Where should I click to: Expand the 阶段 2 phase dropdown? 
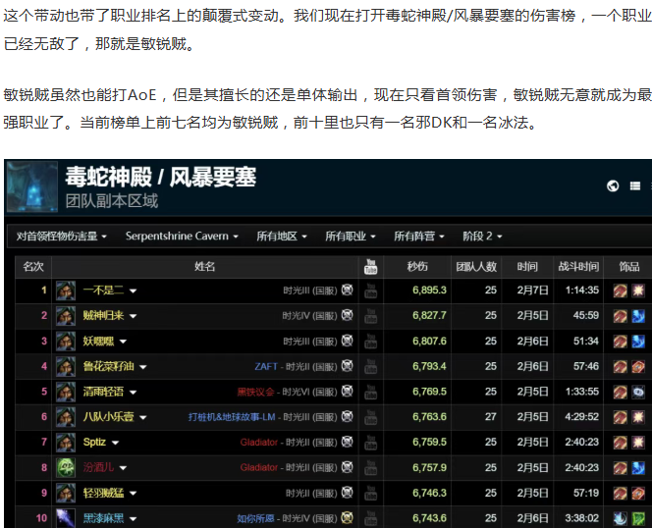point(482,237)
